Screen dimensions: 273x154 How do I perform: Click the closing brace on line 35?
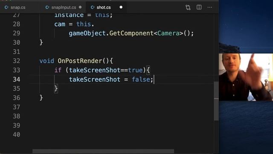(56, 89)
